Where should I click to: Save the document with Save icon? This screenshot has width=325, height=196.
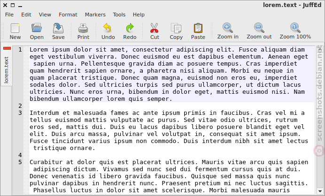click(x=58, y=28)
